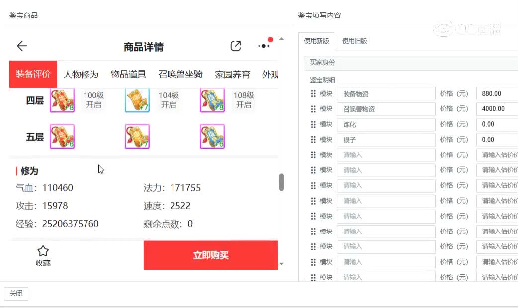
Task: Click the 收藏 star icon
Action: tap(43, 251)
